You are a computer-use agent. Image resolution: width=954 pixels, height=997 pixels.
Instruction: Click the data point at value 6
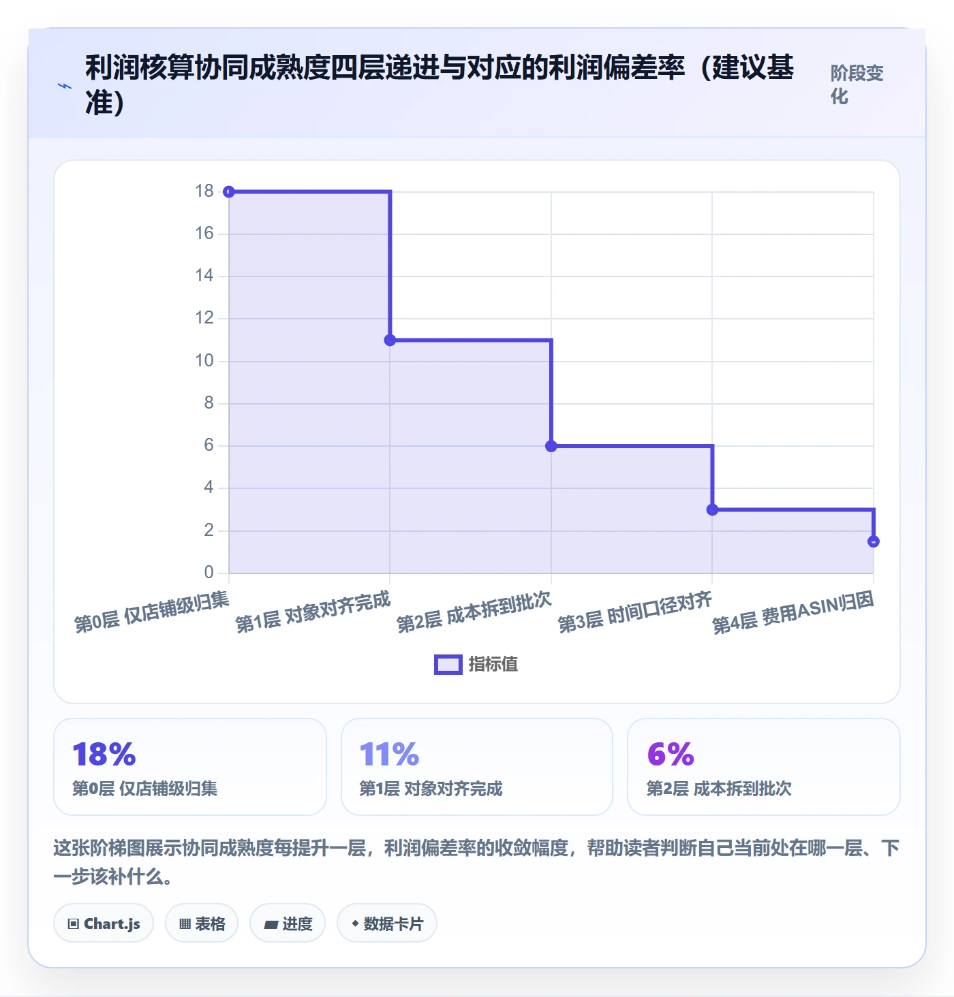[x=551, y=446]
